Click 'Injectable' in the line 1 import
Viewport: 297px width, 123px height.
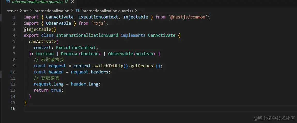[136, 17]
